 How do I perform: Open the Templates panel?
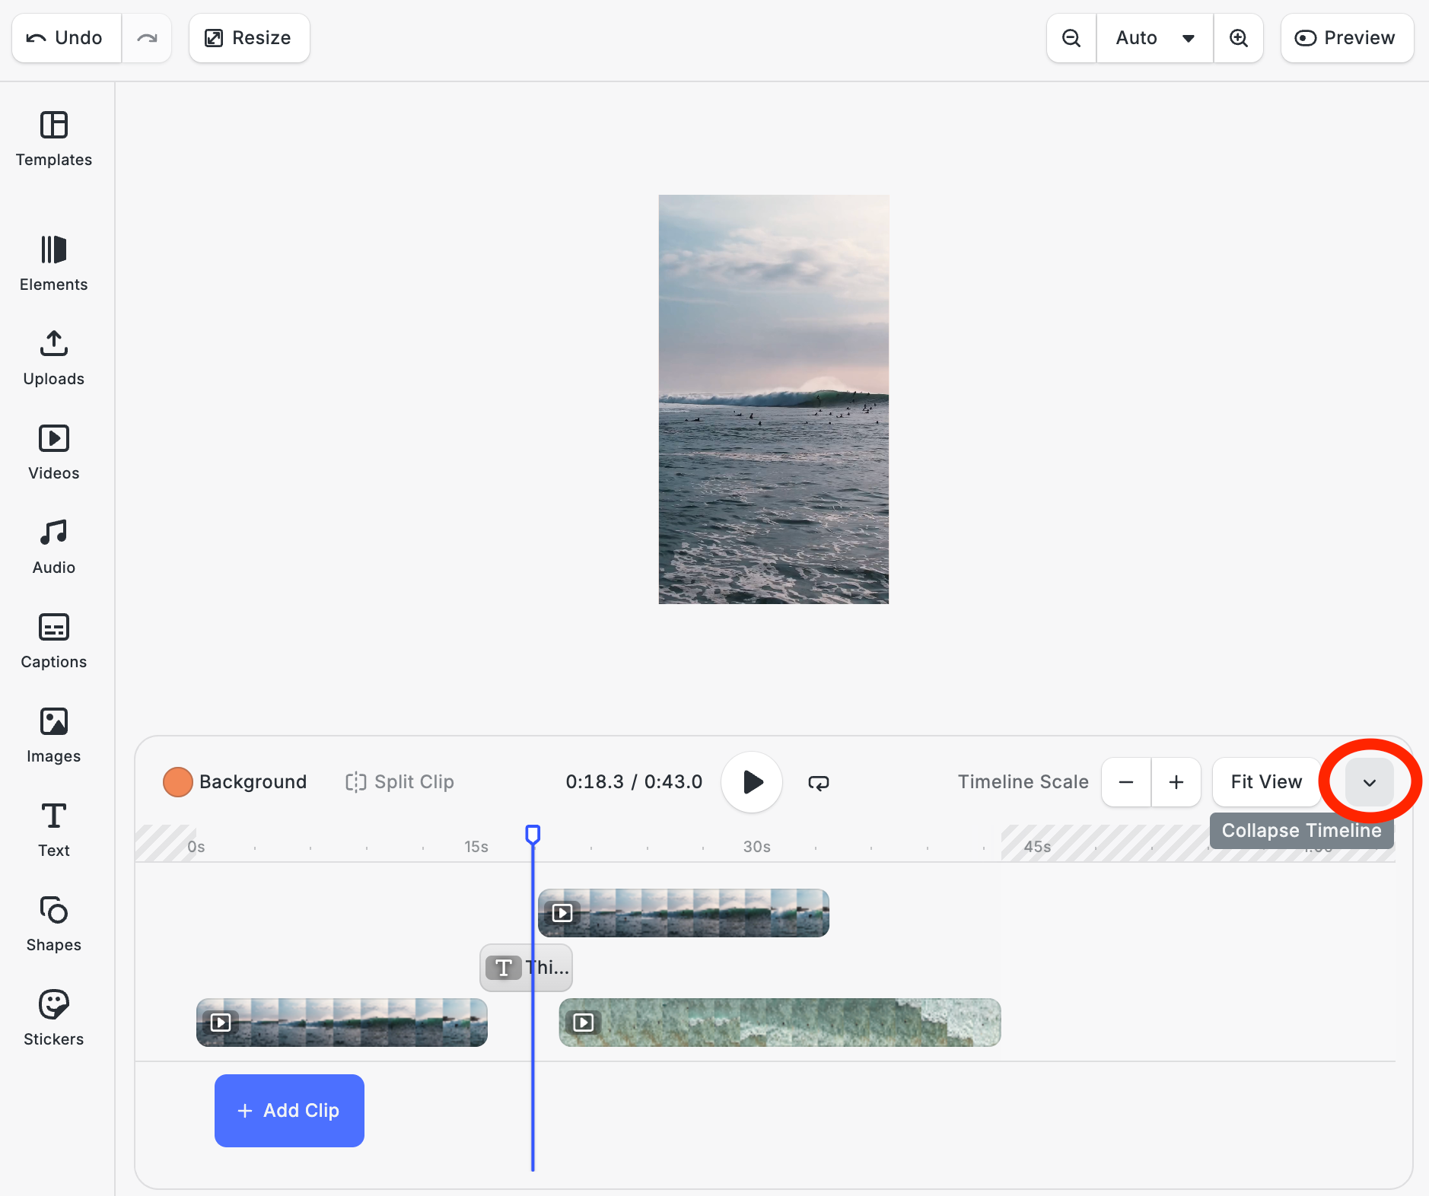[x=53, y=140]
